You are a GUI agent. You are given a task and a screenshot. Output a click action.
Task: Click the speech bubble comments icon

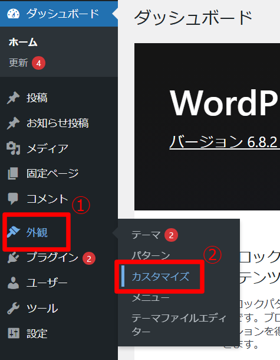click(13, 199)
